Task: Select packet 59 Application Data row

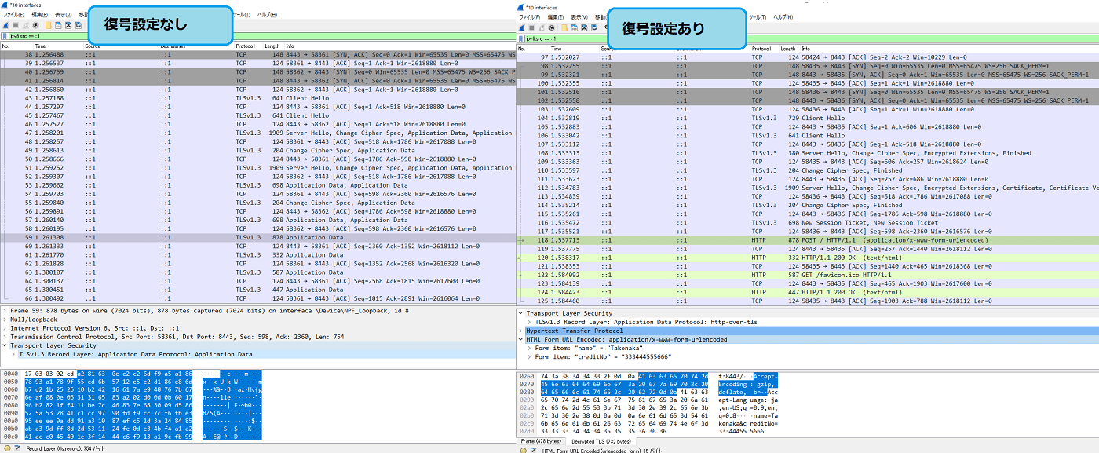Action: tap(257, 237)
